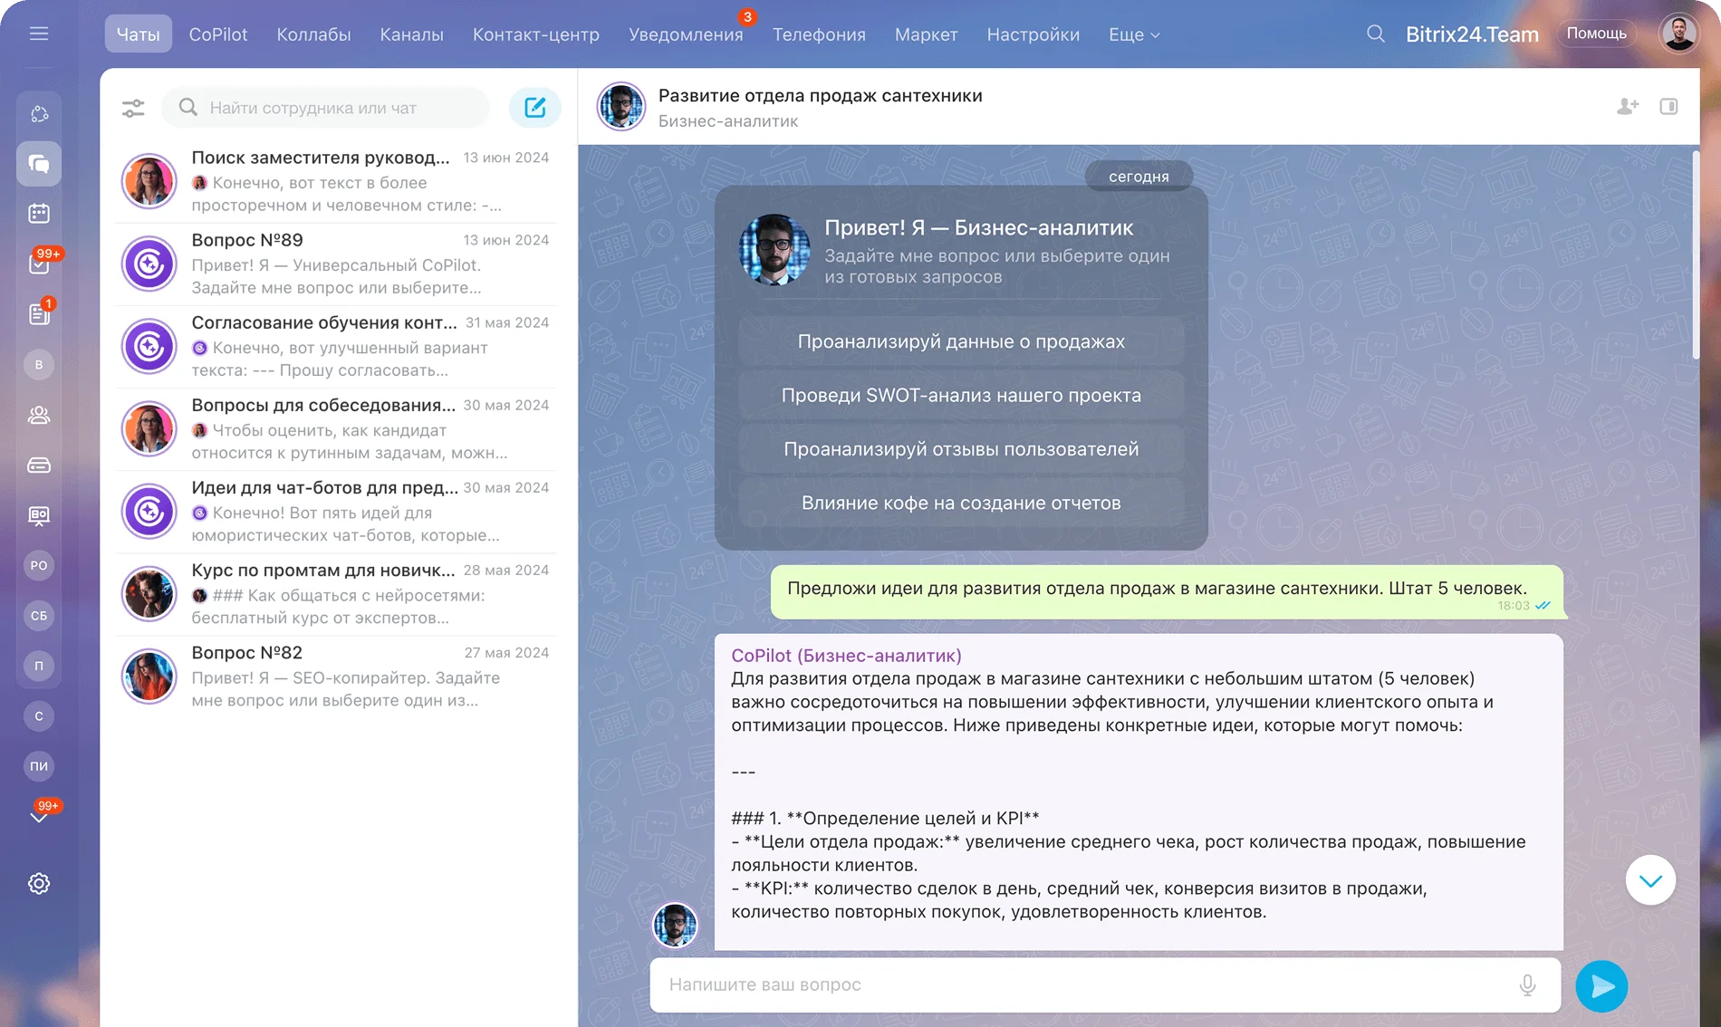Send message with the blue arrow button
Screen dimensions: 1721x1027
point(1601,986)
